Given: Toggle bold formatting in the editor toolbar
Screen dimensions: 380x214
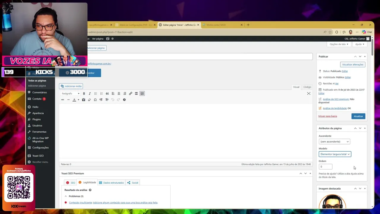Looking at the screenshot, I should 84,94.
